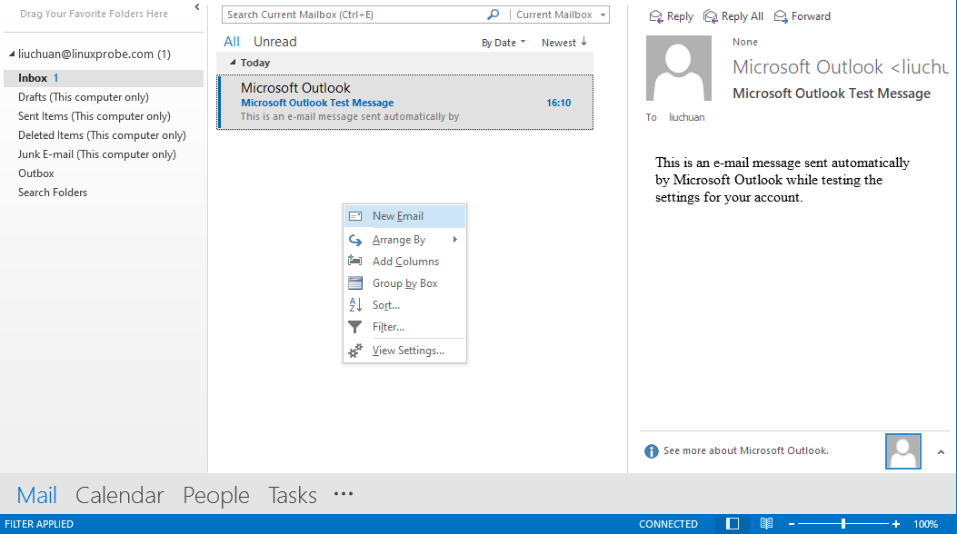Choose New Email from context menu

[x=397, y=216]
